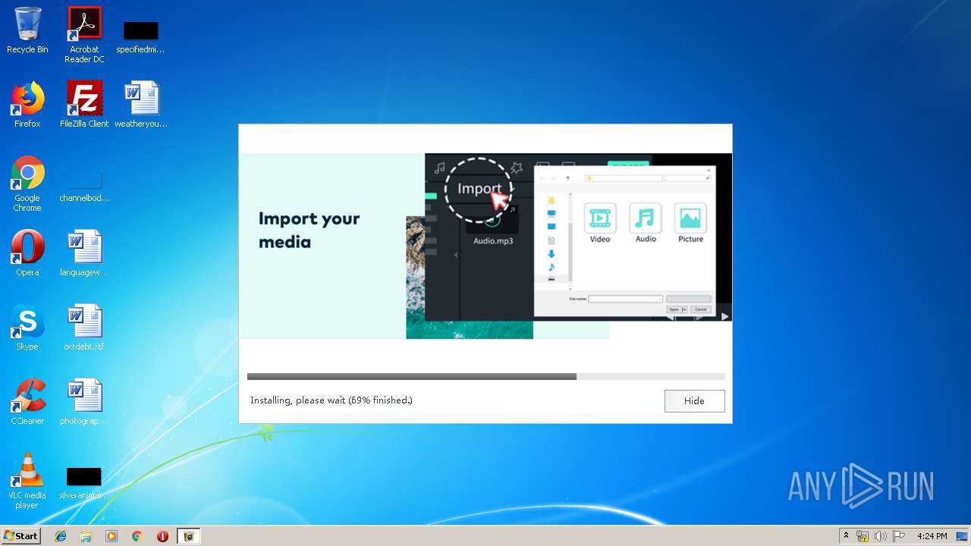
Task: Select the languagew... Word document
Action: coord(84,253)
